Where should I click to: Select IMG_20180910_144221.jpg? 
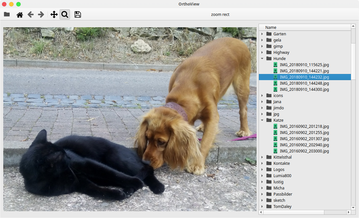point(304,71)
